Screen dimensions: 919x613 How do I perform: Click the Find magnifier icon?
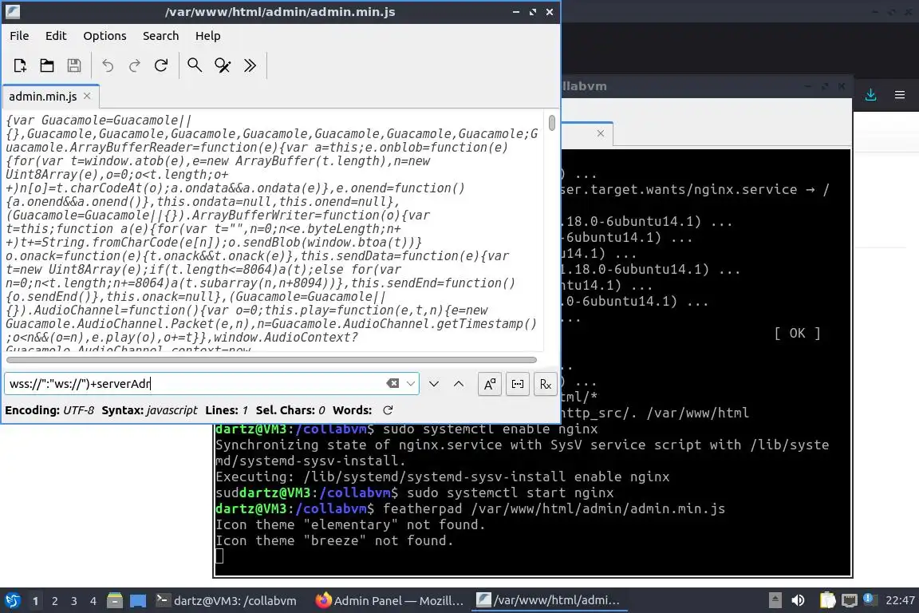pos(195,65)
